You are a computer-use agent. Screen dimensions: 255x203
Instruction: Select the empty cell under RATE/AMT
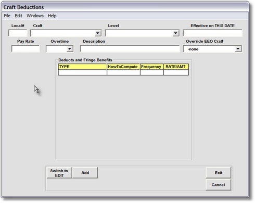coord(176,72)
